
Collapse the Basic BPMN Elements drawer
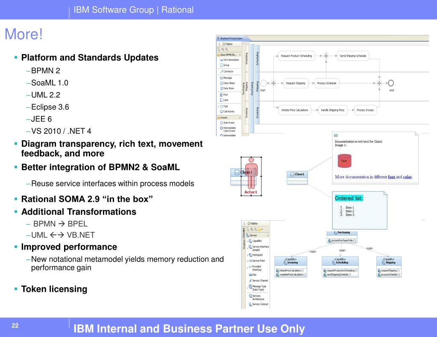coord(240,55)
